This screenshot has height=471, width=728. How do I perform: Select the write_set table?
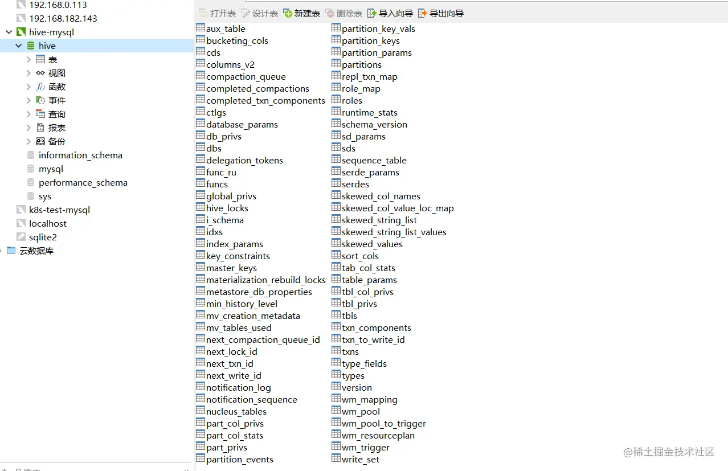(361, 459)
